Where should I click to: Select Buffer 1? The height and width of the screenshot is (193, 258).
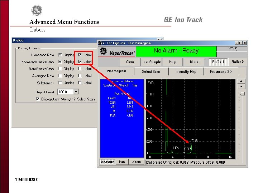218,62
